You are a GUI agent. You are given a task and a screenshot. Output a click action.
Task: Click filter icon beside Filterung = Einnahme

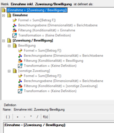pos(15,30)
